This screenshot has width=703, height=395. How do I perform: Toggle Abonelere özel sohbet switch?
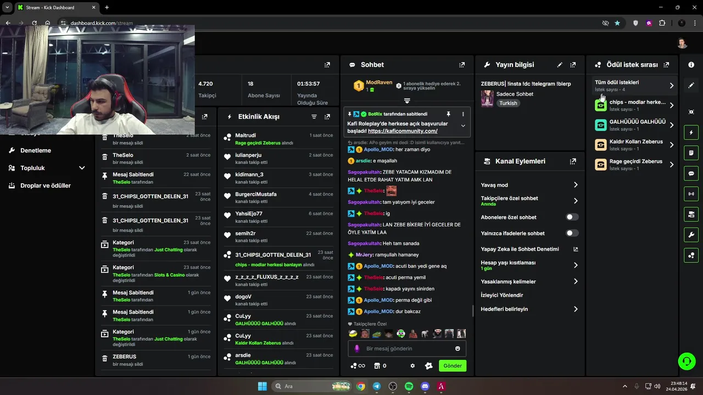pos(572,217)
